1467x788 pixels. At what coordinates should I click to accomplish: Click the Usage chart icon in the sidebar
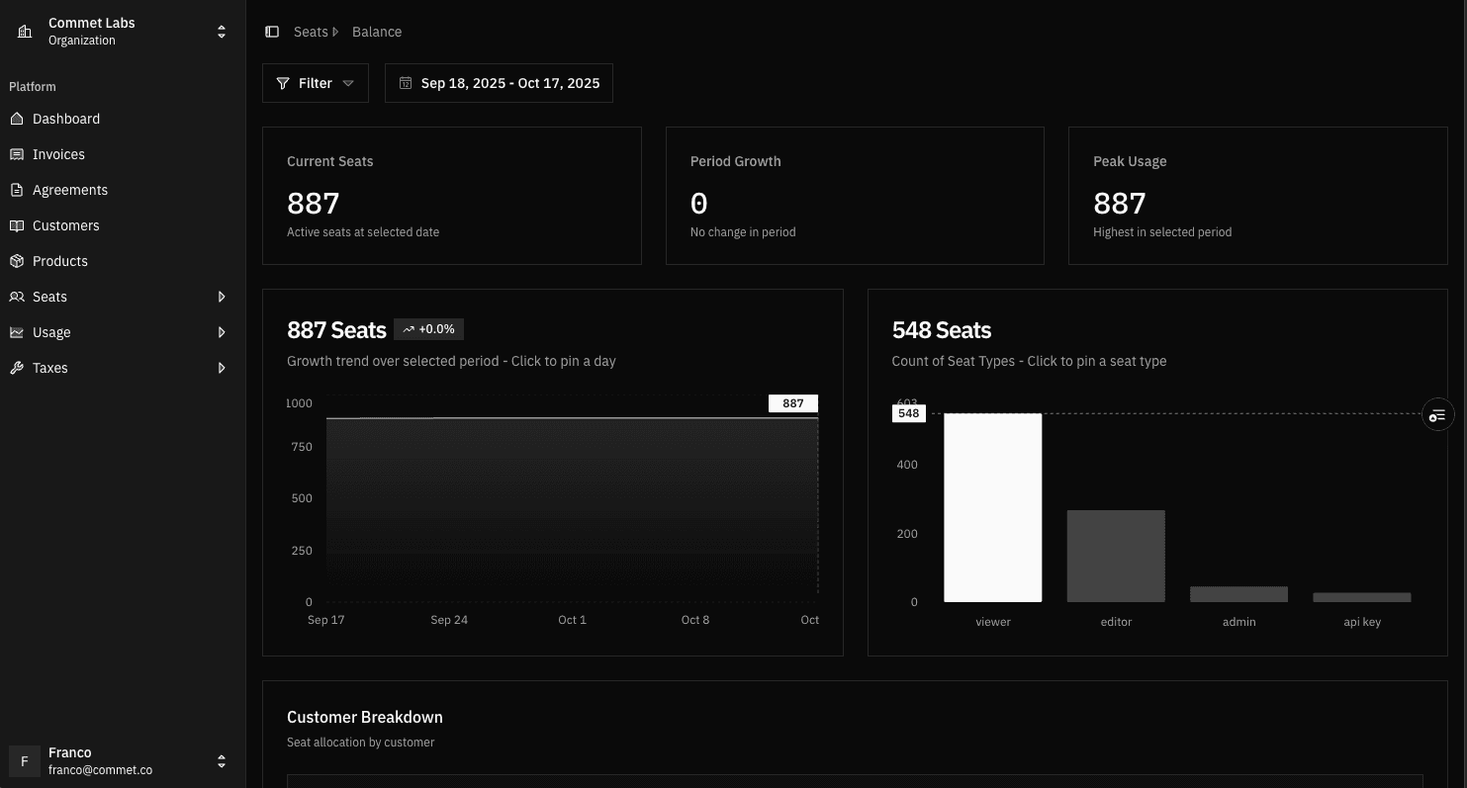tap(16, 332)
